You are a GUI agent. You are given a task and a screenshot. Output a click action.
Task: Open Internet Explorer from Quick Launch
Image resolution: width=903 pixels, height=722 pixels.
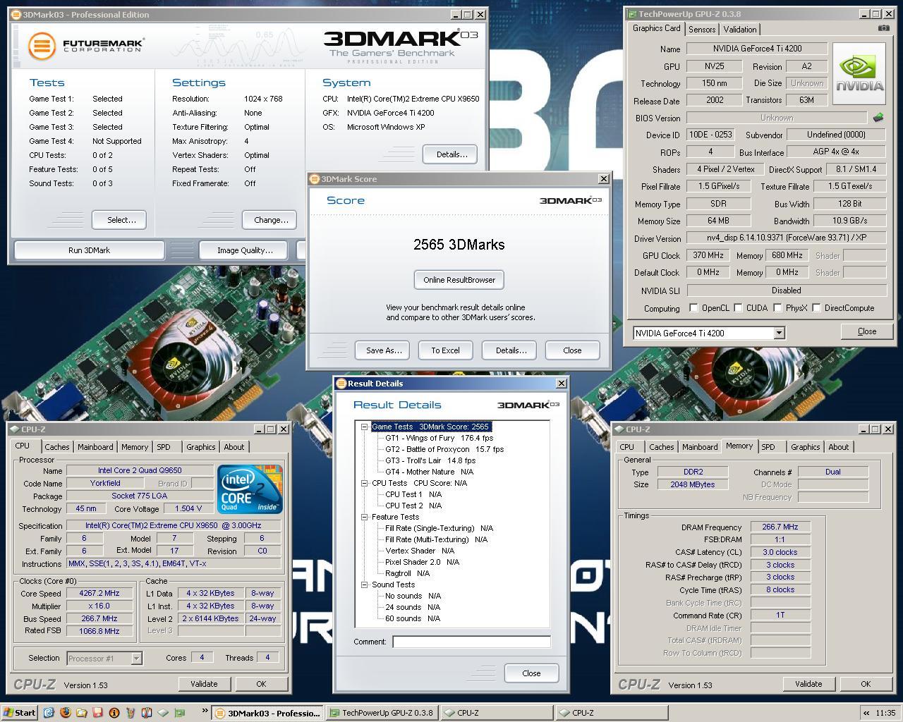[49, 713]
